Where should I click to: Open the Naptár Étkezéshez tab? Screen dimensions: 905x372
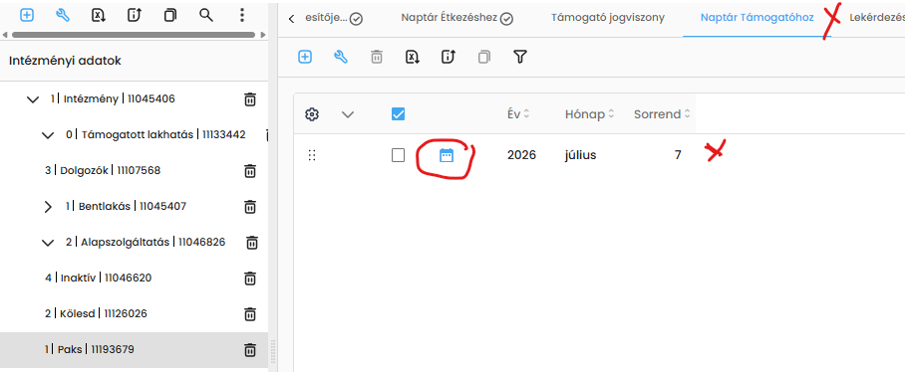(x=450, y=18)
